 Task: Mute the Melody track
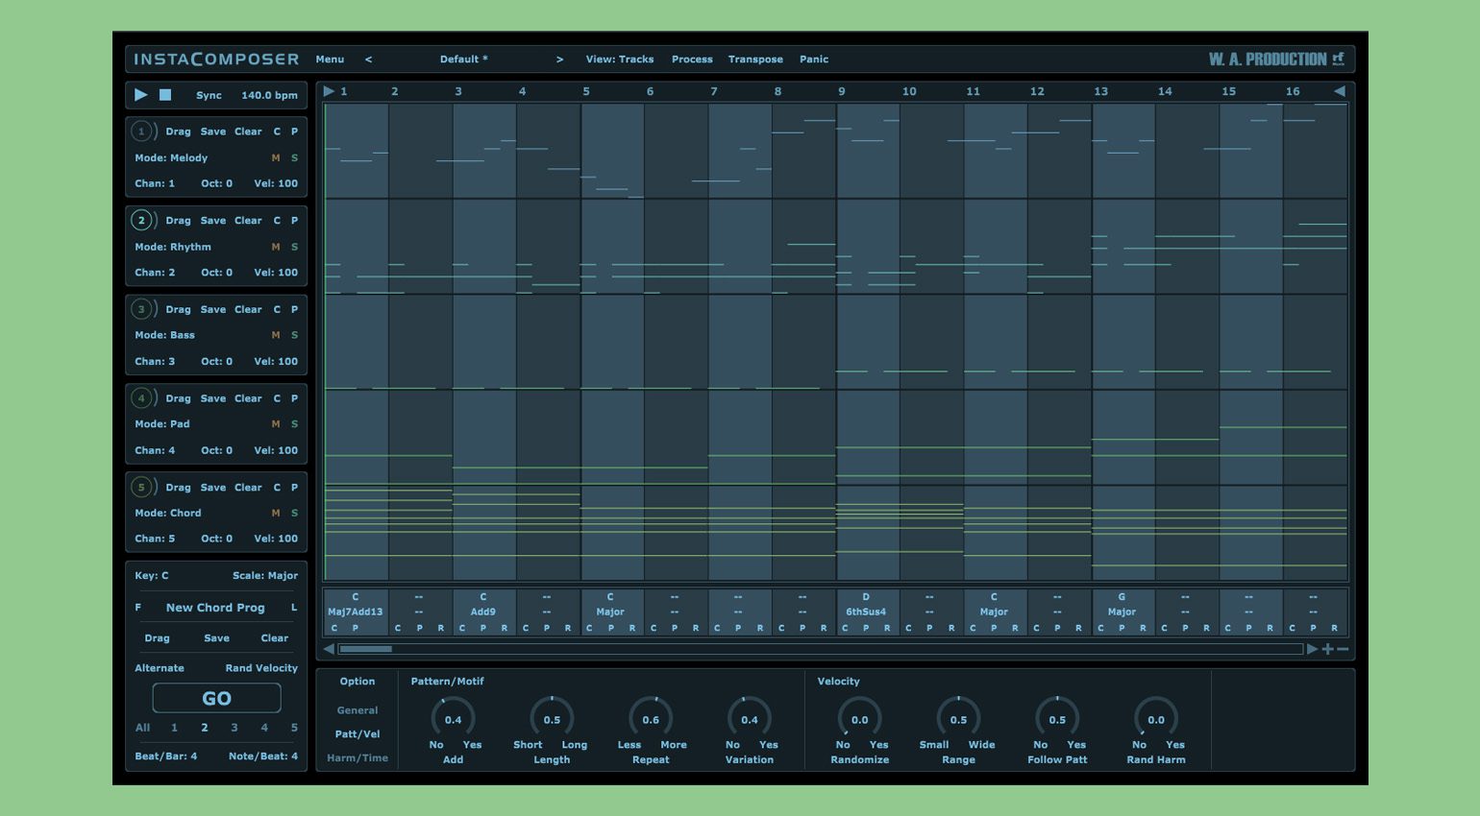276,158
